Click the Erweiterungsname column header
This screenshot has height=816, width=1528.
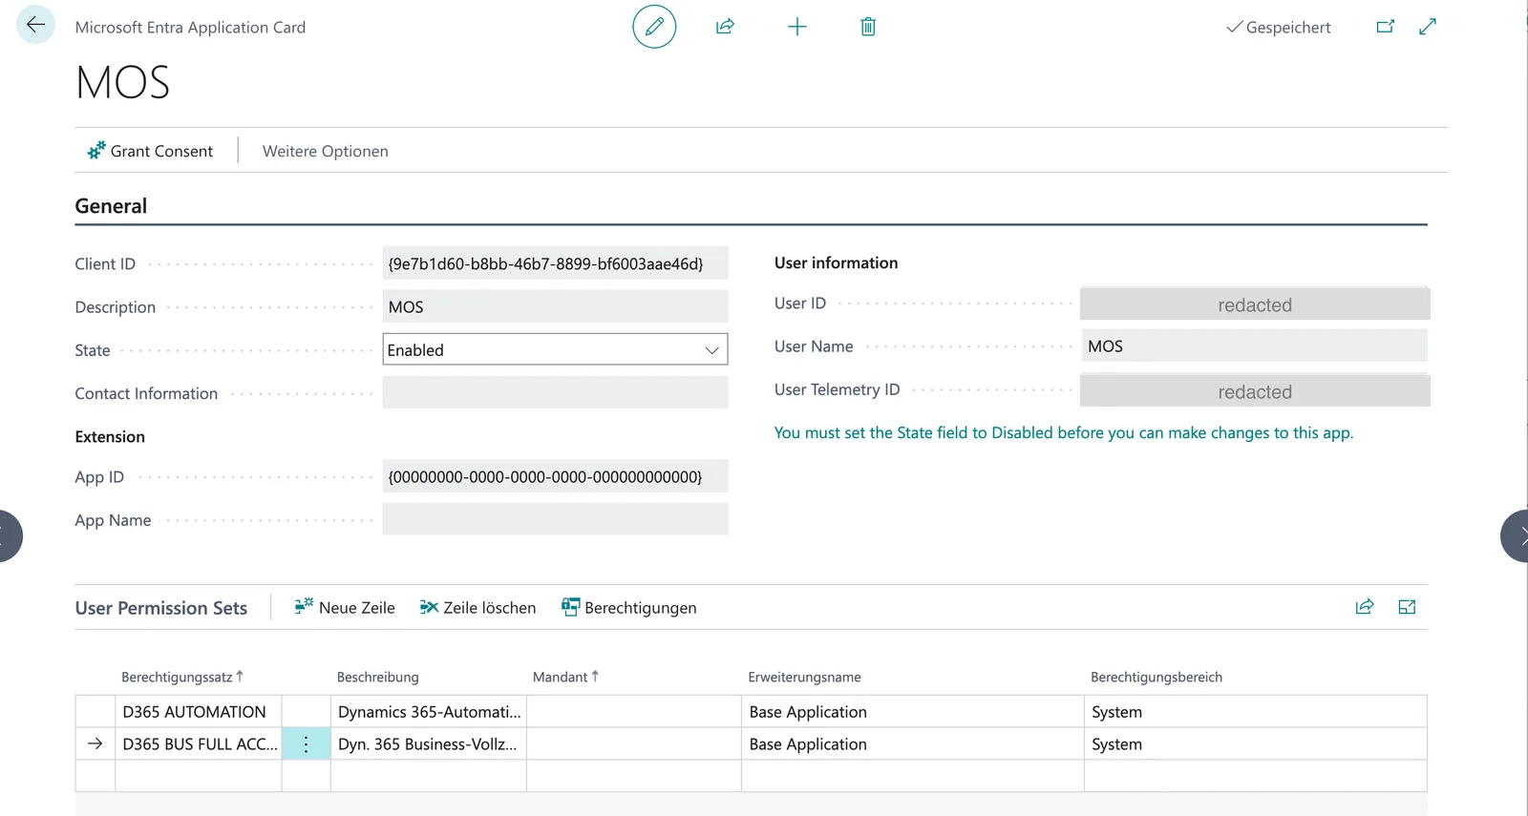(x=804, y=677)
